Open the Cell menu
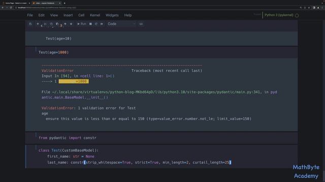The width and height of the screenshot is (325, 182). (81, 15)
